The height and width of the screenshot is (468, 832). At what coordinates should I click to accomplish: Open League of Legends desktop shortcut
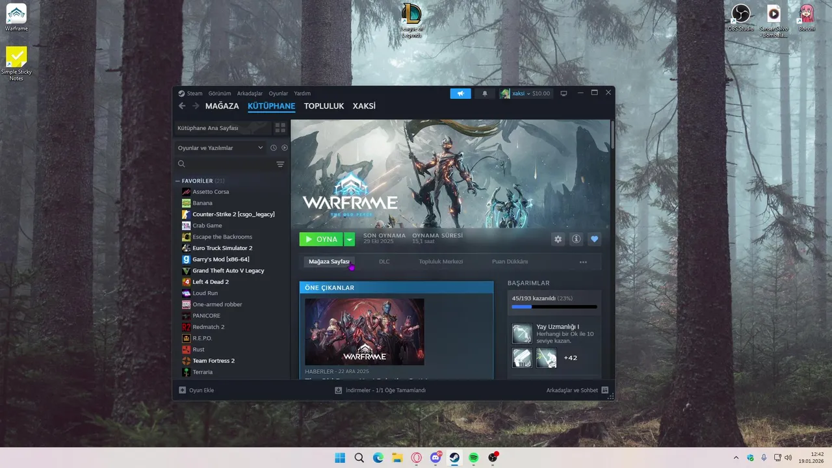coord(411,21)
